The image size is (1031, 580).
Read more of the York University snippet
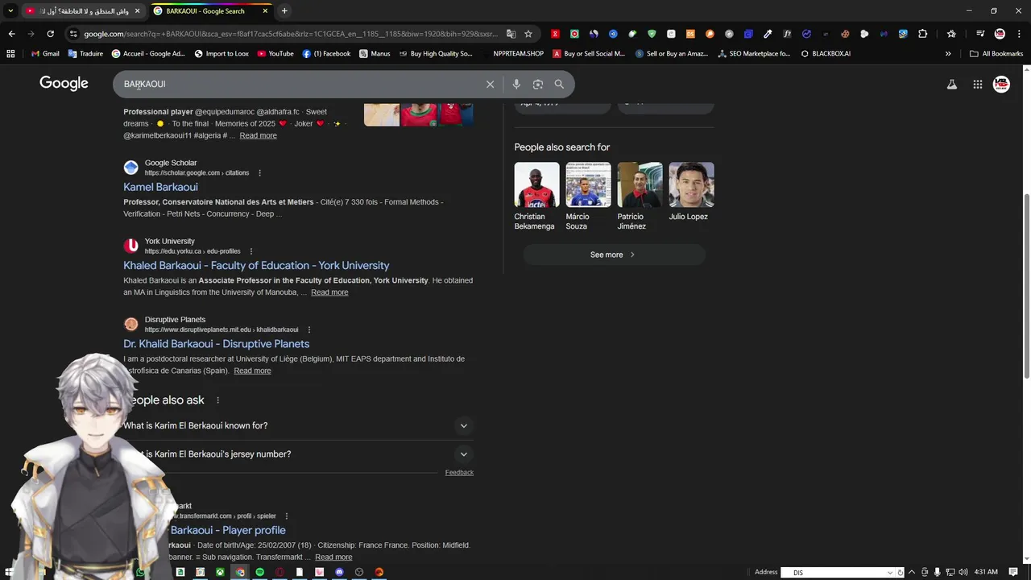pos(329,292)
